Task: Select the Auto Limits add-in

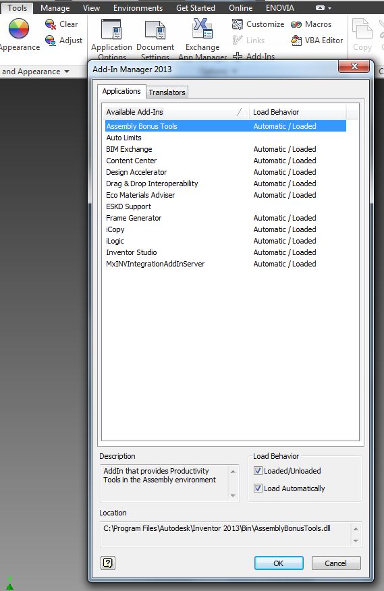Action: tap(225, 138)
